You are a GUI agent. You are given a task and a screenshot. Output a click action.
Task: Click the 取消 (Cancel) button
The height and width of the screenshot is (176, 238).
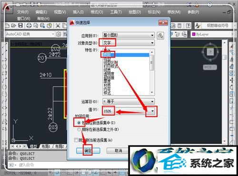click(x=118, y=150)
